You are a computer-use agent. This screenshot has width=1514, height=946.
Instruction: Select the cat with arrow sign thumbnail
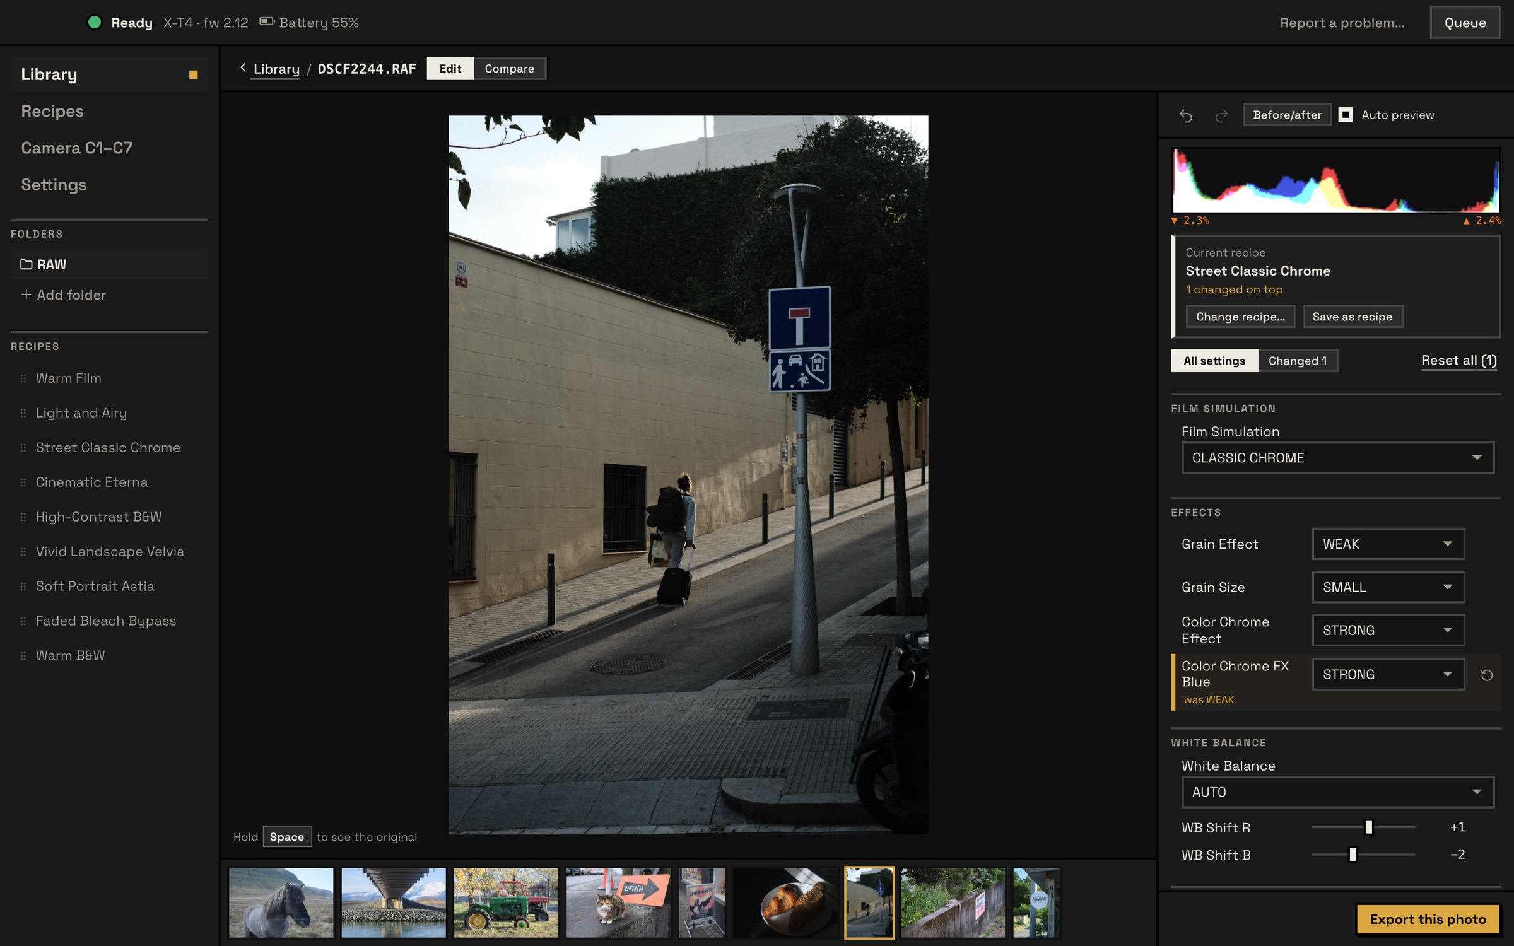(x=618, y=902)
